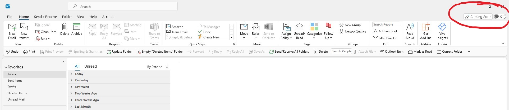Image resolution: width=509 pixels, height=110 pixels.
Task: Click the Delete trash can icon in ribbon
Action: pyautogui.click(x=65, y=27)
